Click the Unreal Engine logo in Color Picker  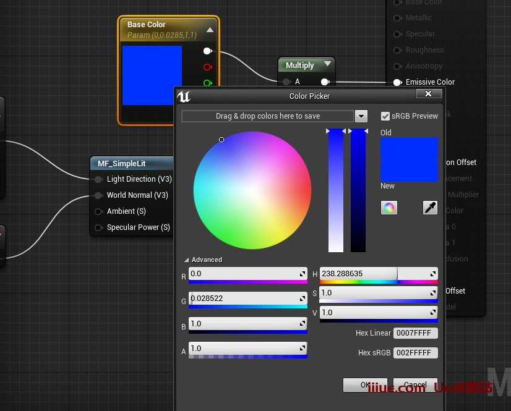coord(184,96)
